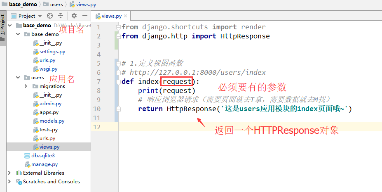Collapse the base_demo project root node
The width and height of the screenshot is (382, 192).
(10, 25)
